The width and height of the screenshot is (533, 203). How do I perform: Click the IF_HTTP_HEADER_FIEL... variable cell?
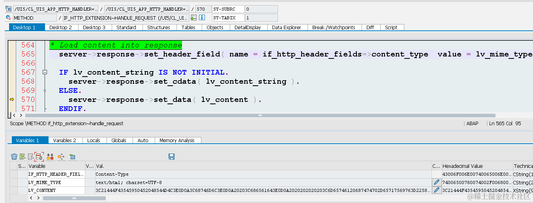tap(56, 174)
